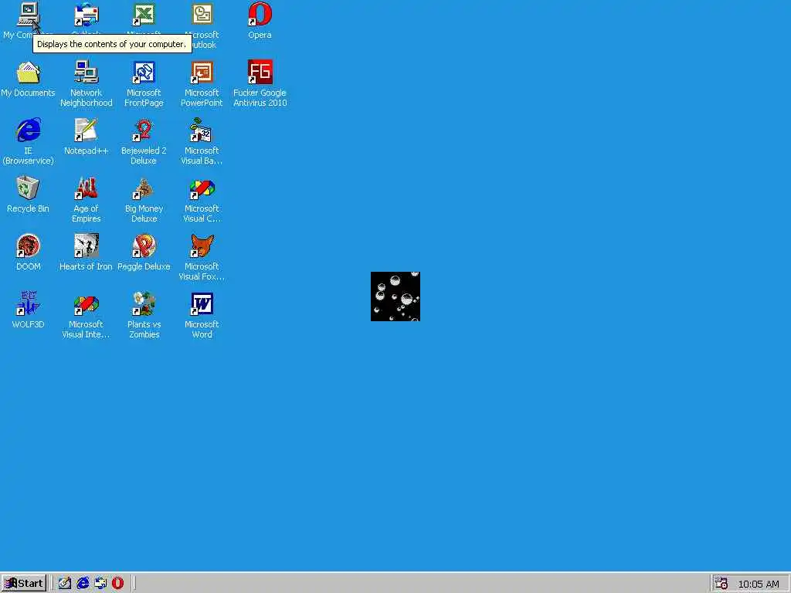Click the 'Displays the contents of your computer' tooltip
Image resolution: width=791 pixels, height=593 pixels.
click(x=112, y=44)
